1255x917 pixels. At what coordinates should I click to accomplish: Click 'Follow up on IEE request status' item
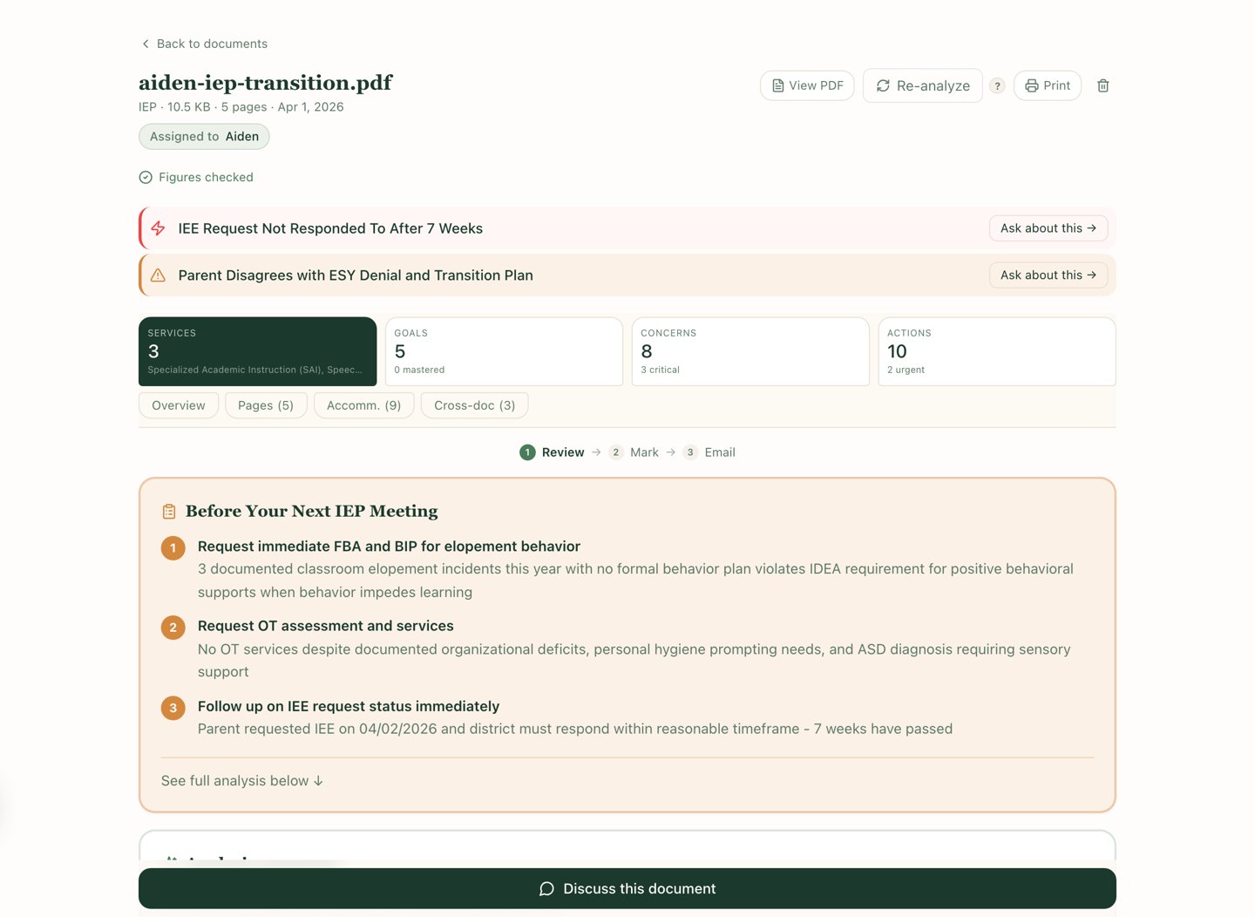[x=348, y=706]
